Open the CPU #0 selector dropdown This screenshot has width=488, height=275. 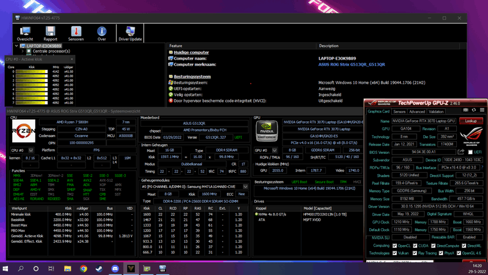click(x=31, y=150)
